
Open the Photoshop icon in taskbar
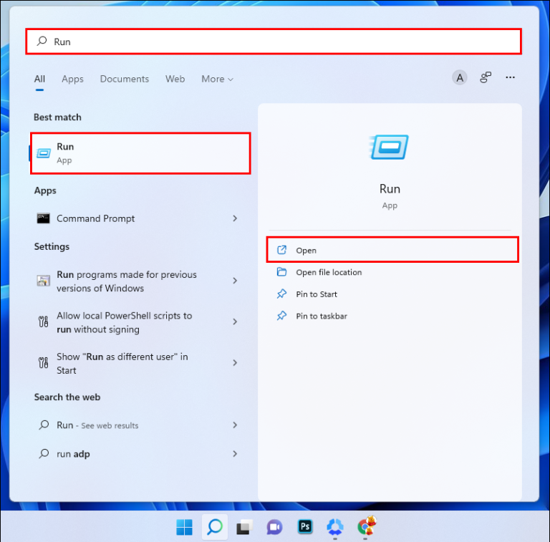pyautogui.click(x=305, y=526)
